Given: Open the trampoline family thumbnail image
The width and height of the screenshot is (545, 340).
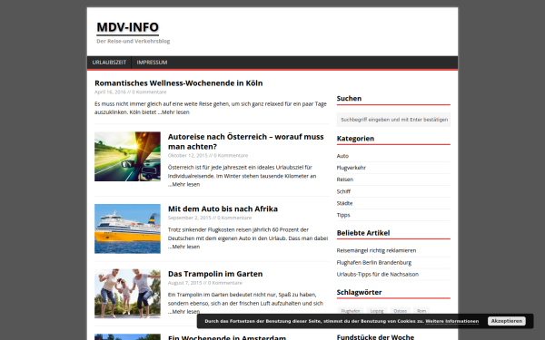Looking at the screenshot, I should pyautogui.click(x=127, y=294).
